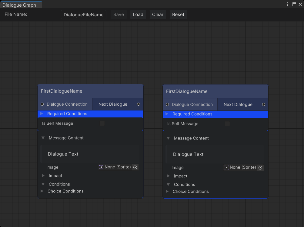Expand Choice Conditions on the right node
304x227 pixels.
pos(167,192)
